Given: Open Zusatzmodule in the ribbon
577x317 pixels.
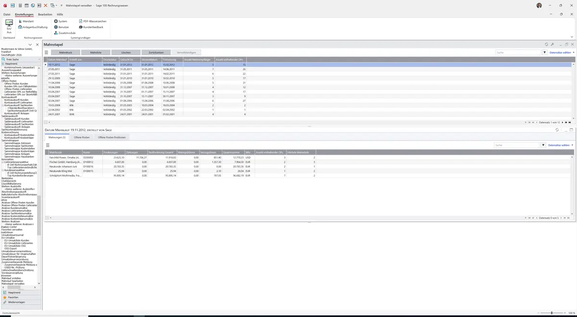Looking at the screenshot, I should point(65,33).
